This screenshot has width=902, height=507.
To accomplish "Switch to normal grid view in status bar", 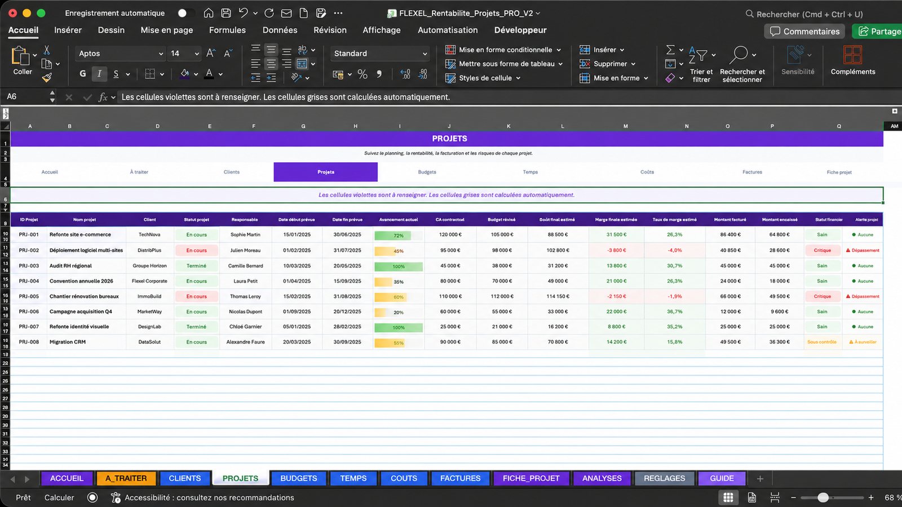I will (x=728, y=497).
